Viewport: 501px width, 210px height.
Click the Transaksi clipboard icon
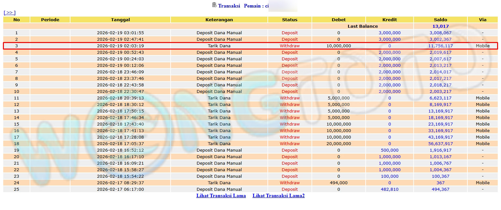pyautogui.click(x=214, y=5)
